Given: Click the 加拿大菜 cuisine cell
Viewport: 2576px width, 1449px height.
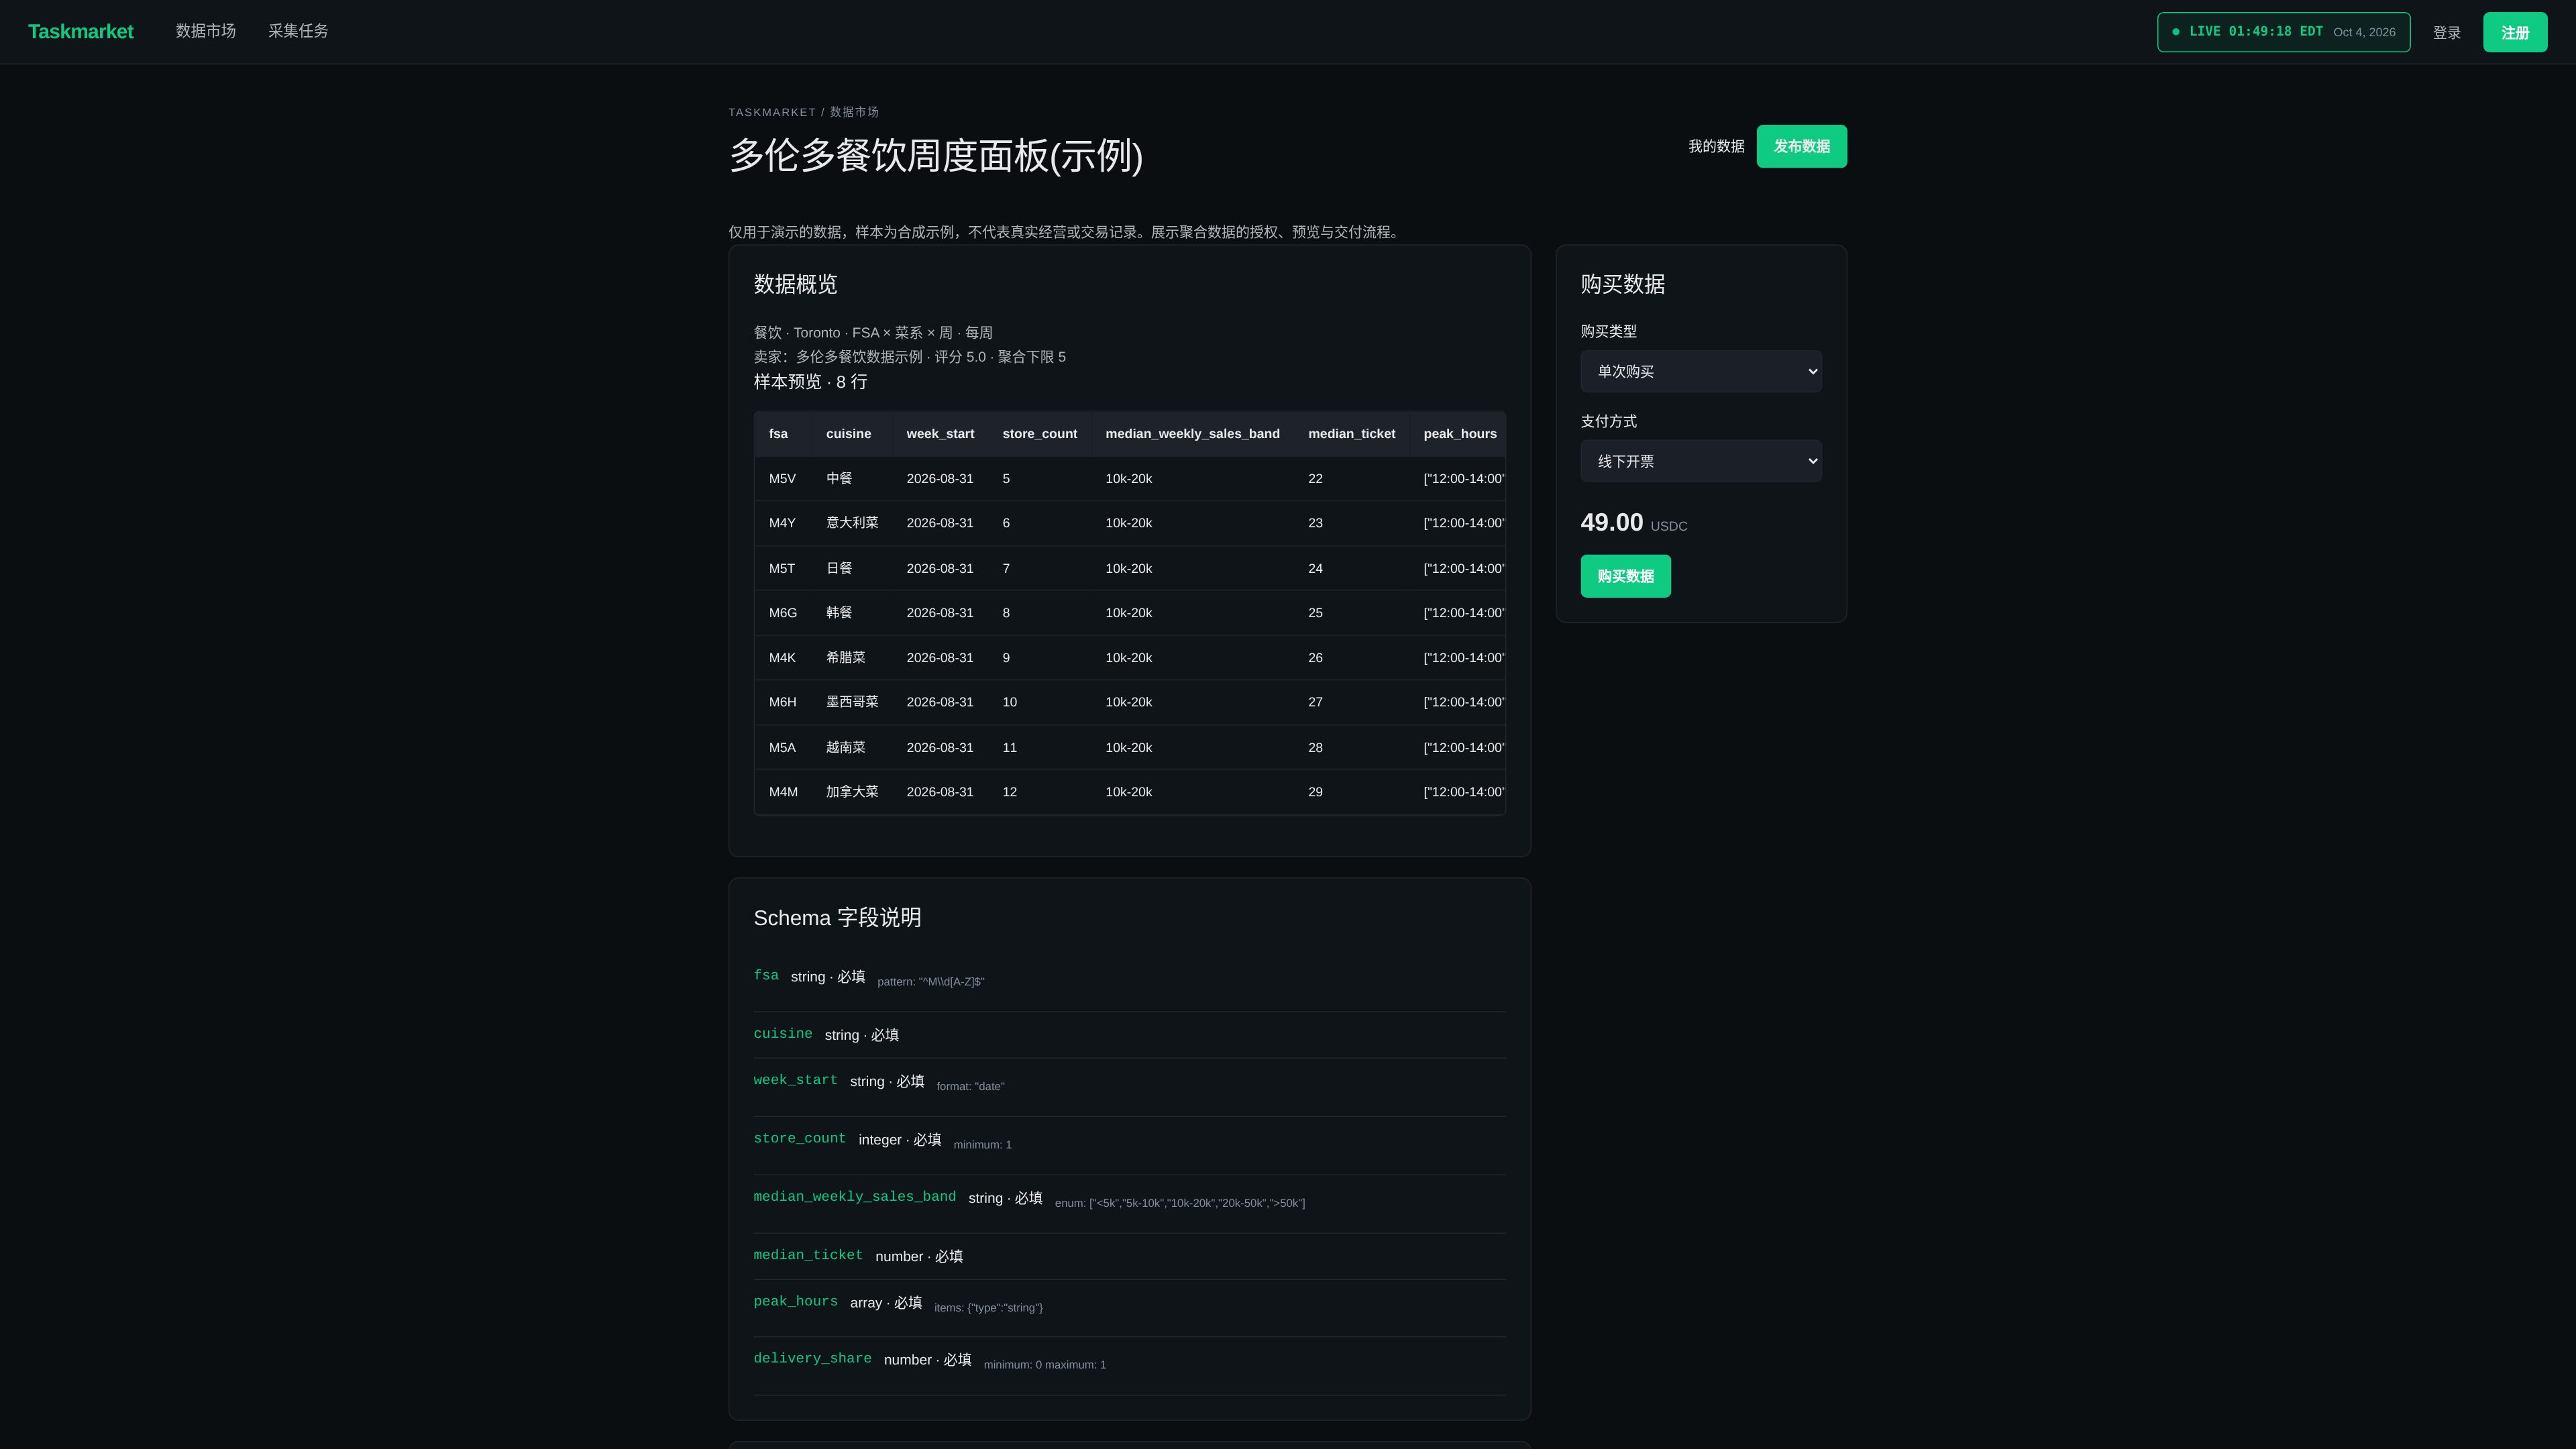Looking at the screenshot, I should (852, 792).
